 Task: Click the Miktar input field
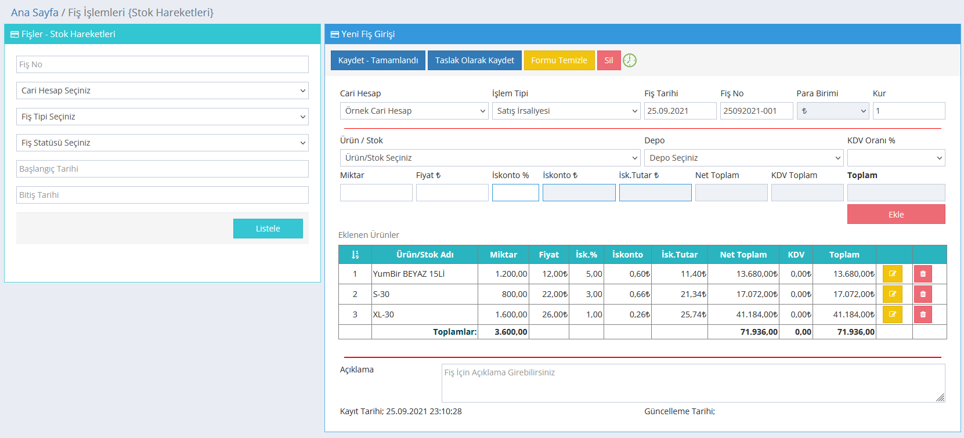click(376, 193)
